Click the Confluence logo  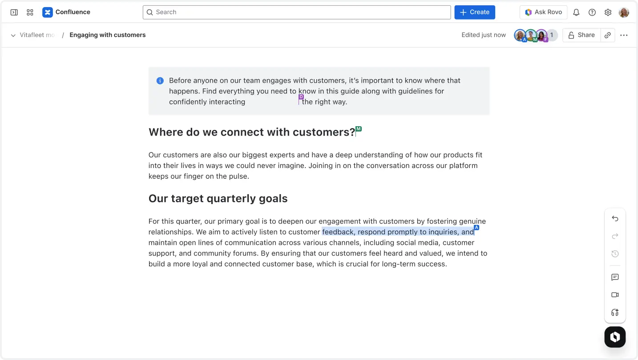(x=66, y=12)
